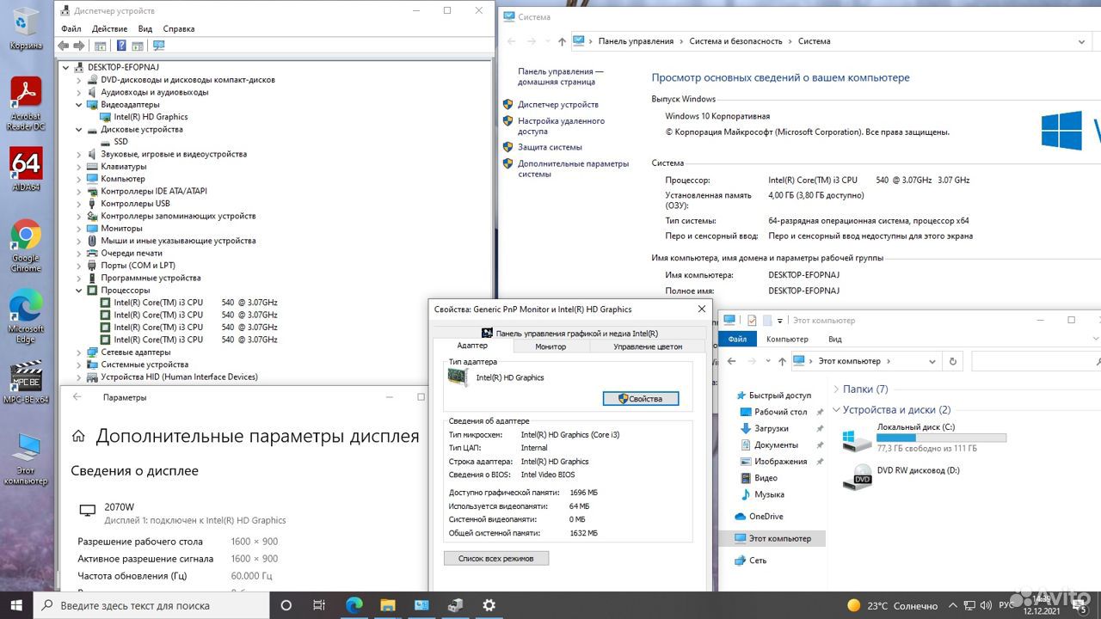Switch to 'Монитор' tab in properties dialog
This screenshot has width=1101, height=619.
pyautogui.click(x=550, y=346)
